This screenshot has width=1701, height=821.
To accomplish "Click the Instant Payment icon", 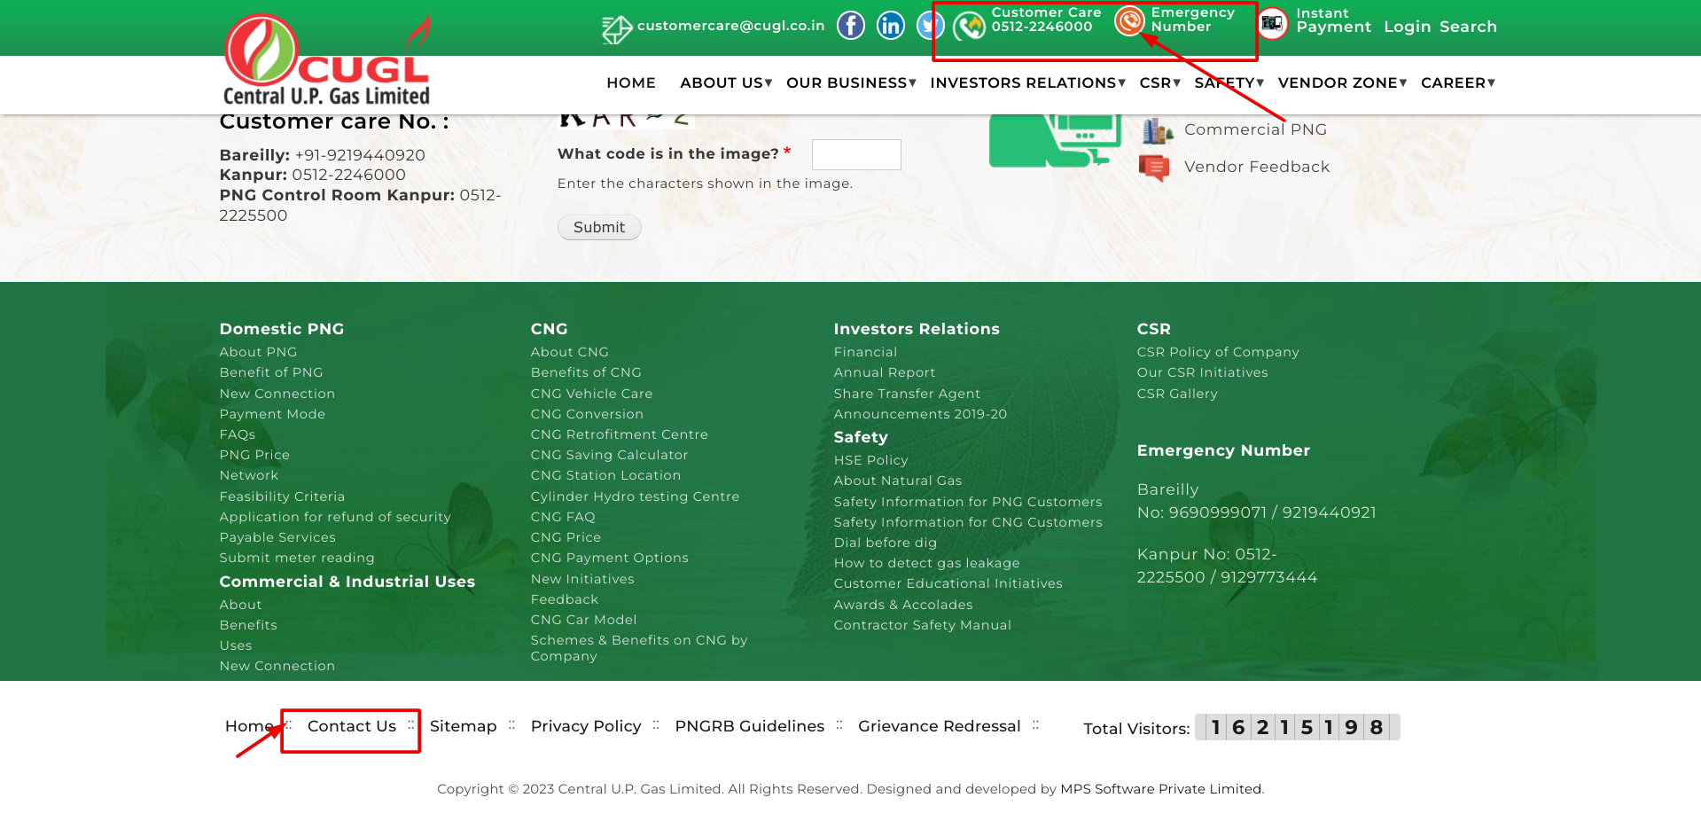I will [x=1272, y=23].
